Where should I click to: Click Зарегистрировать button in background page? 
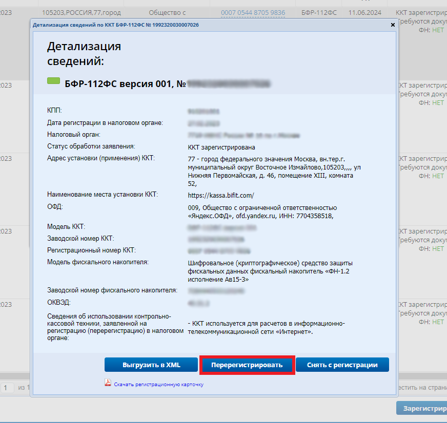(422, 408)
